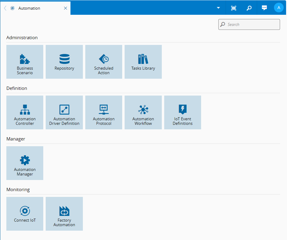The height and width of the screenshot is (240, 287).
Task: Close the Automation tab
Action: click(66, 8)
